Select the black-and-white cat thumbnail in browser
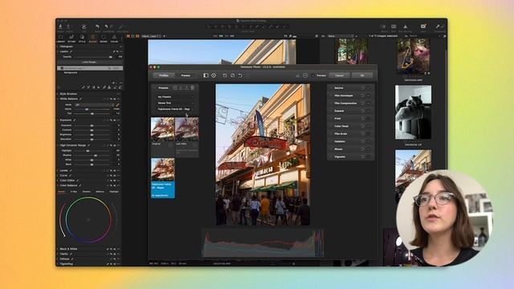Viewport: 514px width, 289px height. point(413,112)
